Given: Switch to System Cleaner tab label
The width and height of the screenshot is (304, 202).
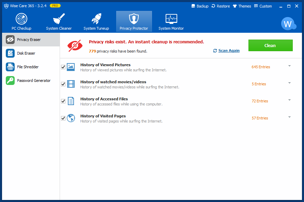Looking at the screenshot, I should [x=59, y=28].
